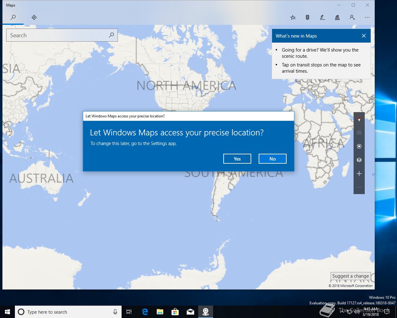This screenshot has width=397, height=318.
Task: Open Saved places star icon
Action: click(293, 18)
